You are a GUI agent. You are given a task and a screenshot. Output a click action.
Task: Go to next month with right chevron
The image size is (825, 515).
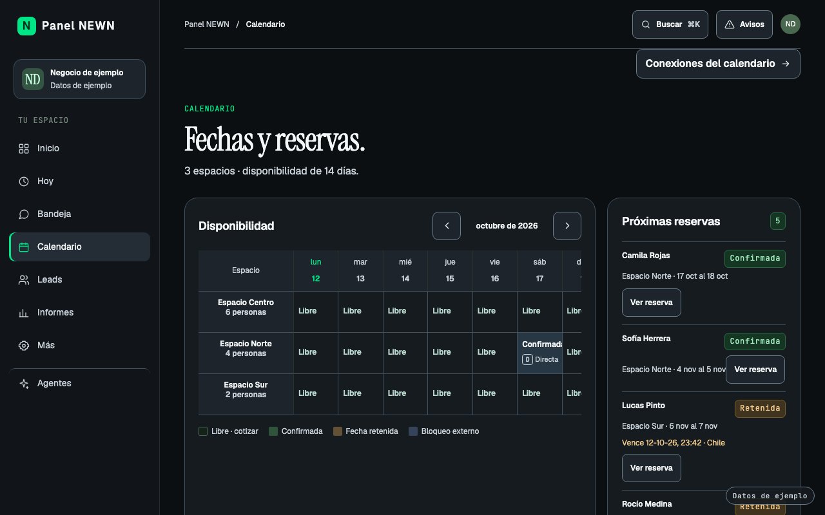(567, 226)
